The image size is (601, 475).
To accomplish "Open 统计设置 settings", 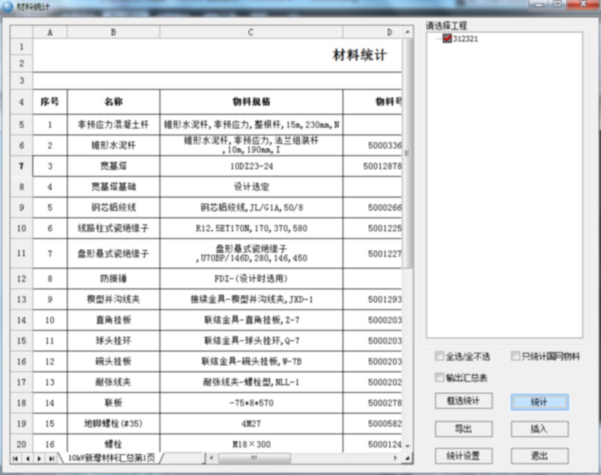I will 464,456.
